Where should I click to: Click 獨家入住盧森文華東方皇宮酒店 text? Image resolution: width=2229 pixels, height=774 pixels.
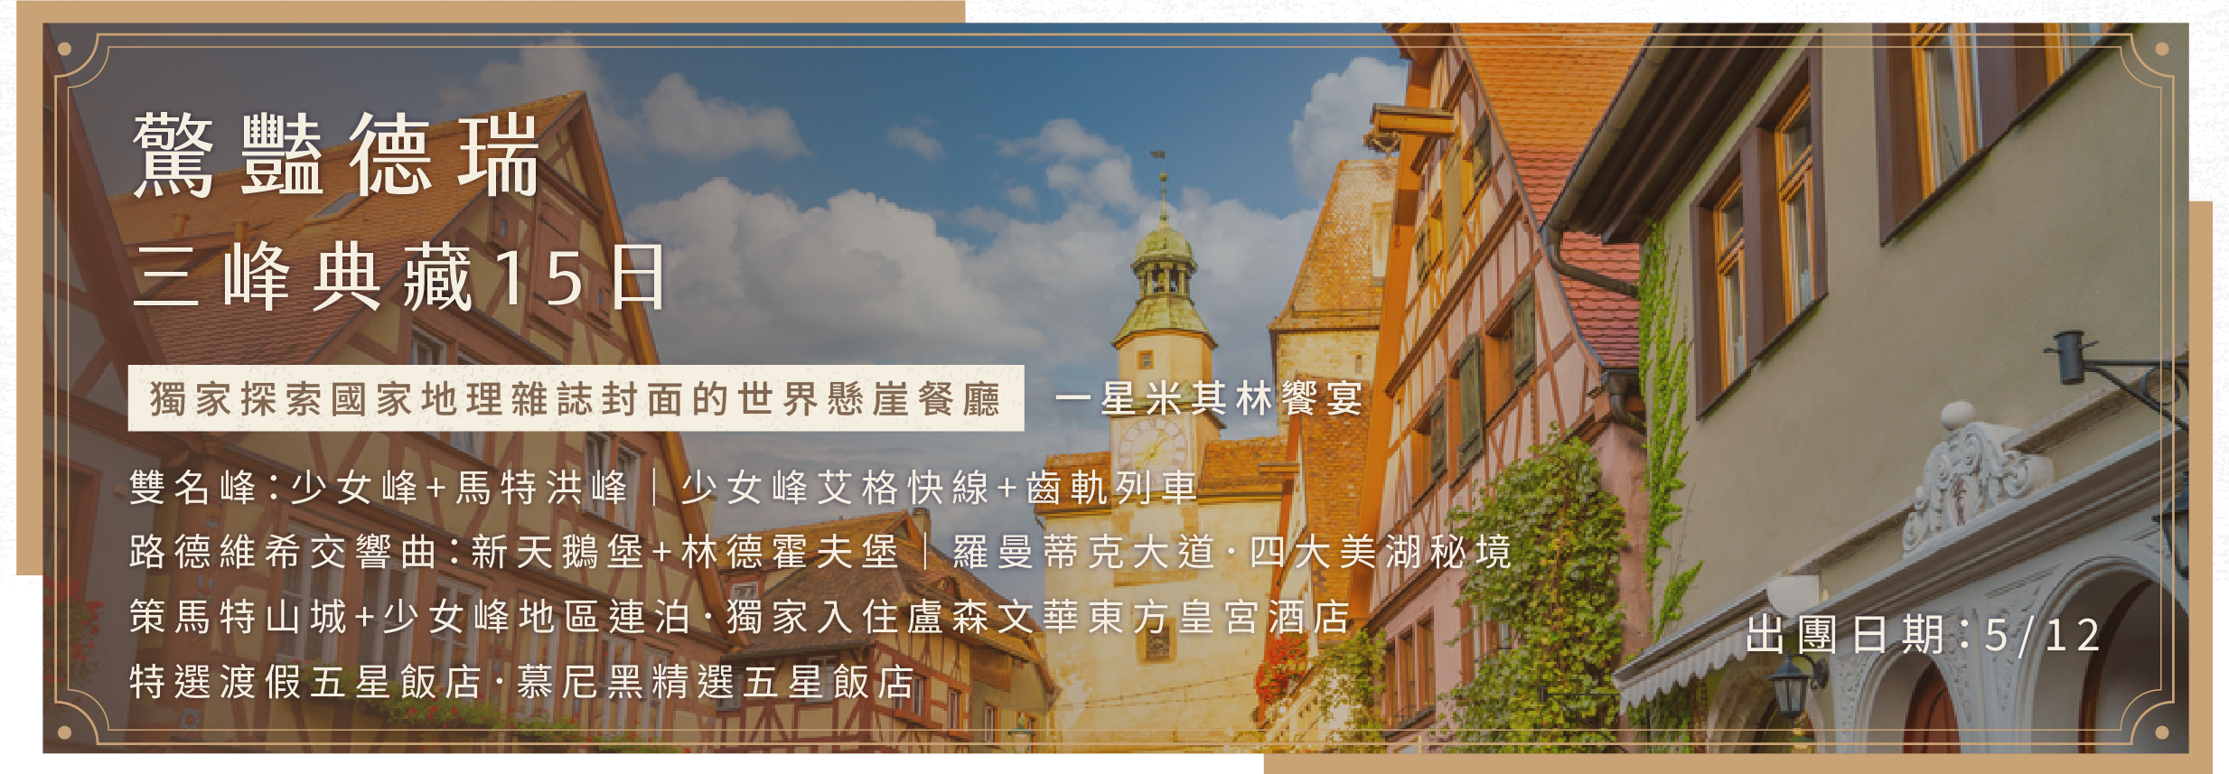tap(1038, 618)
